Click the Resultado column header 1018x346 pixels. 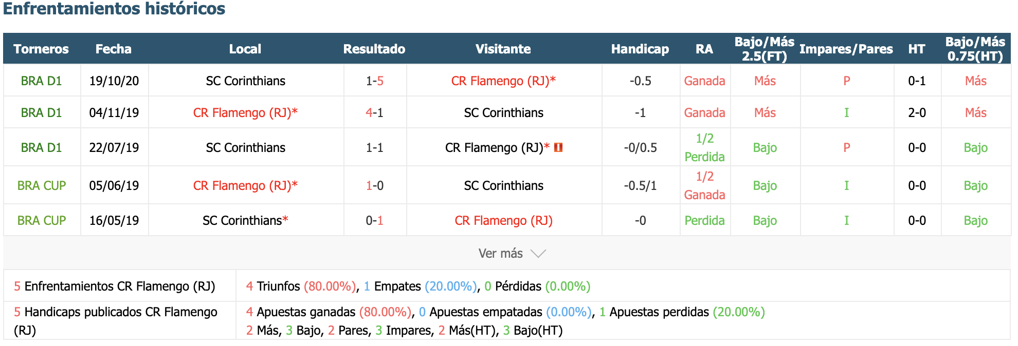(374, 49)
